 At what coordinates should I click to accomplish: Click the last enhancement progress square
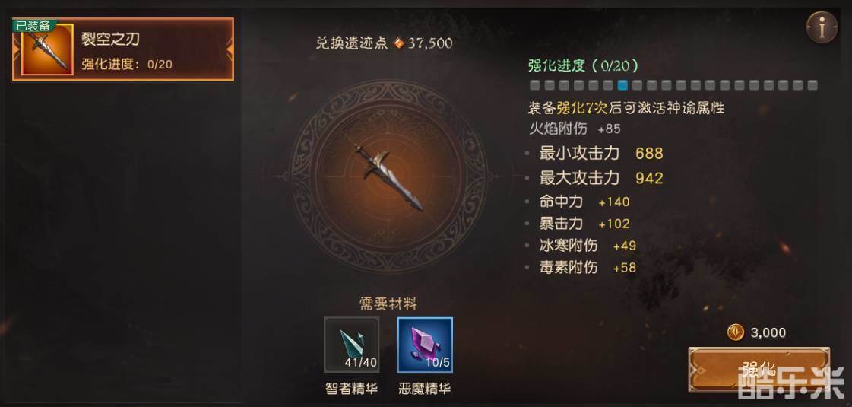click(x=812, y=85)
